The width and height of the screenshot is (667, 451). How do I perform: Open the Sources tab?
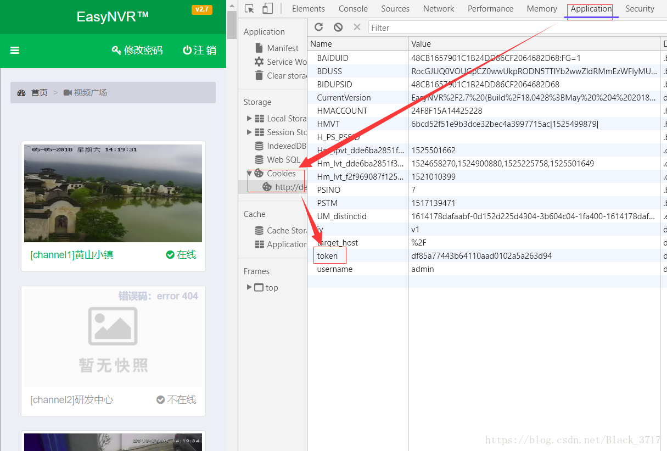(395, 9)
